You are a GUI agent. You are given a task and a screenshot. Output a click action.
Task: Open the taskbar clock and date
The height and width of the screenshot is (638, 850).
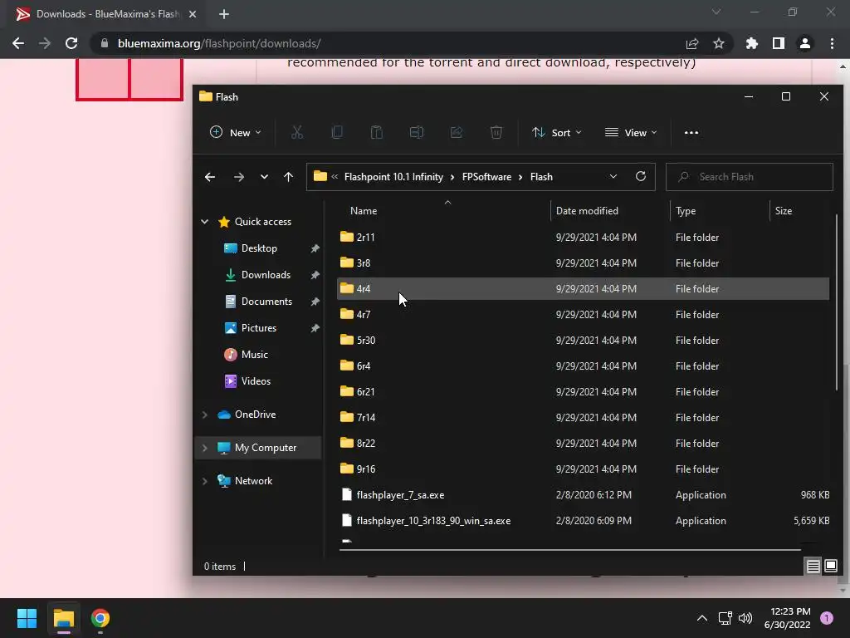click(x=788, y=618)
